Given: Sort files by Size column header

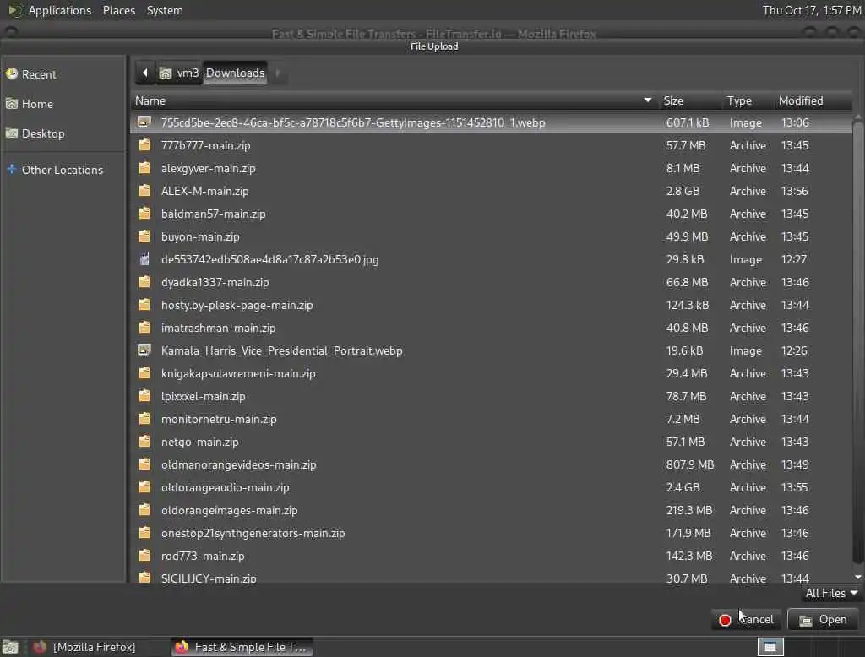Looking at the screenshot, I should click(x=691, y=100).
